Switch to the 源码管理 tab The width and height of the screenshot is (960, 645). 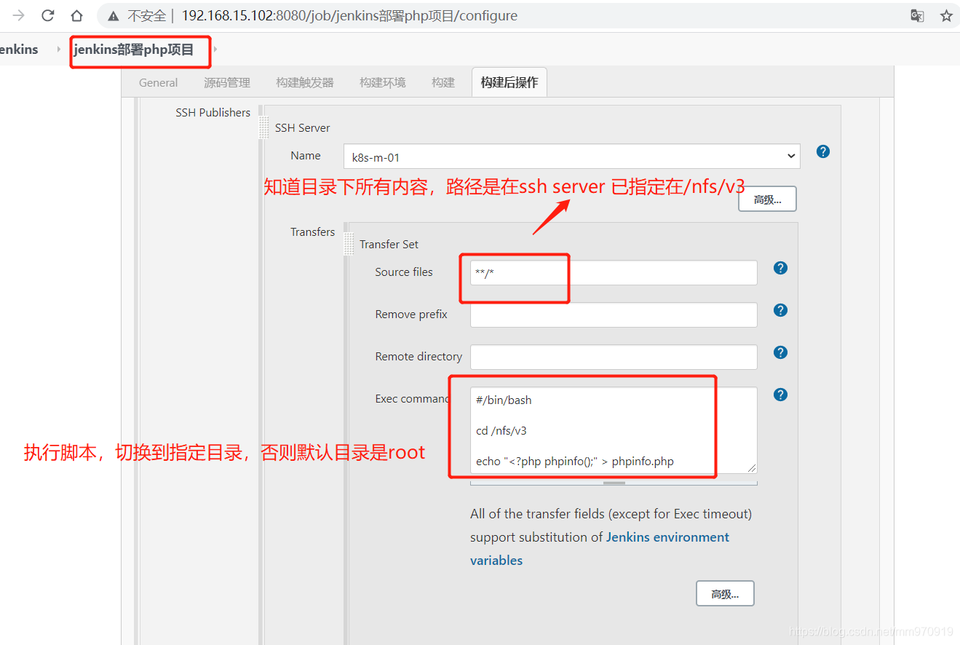(227, 82)
